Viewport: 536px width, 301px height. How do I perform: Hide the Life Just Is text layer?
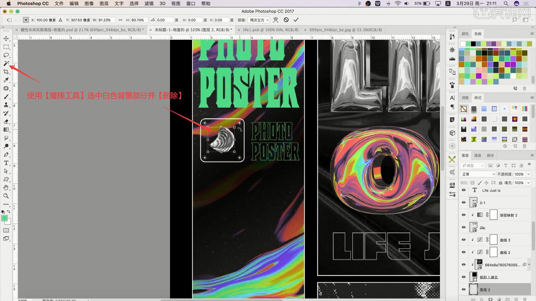click(464, 190)
